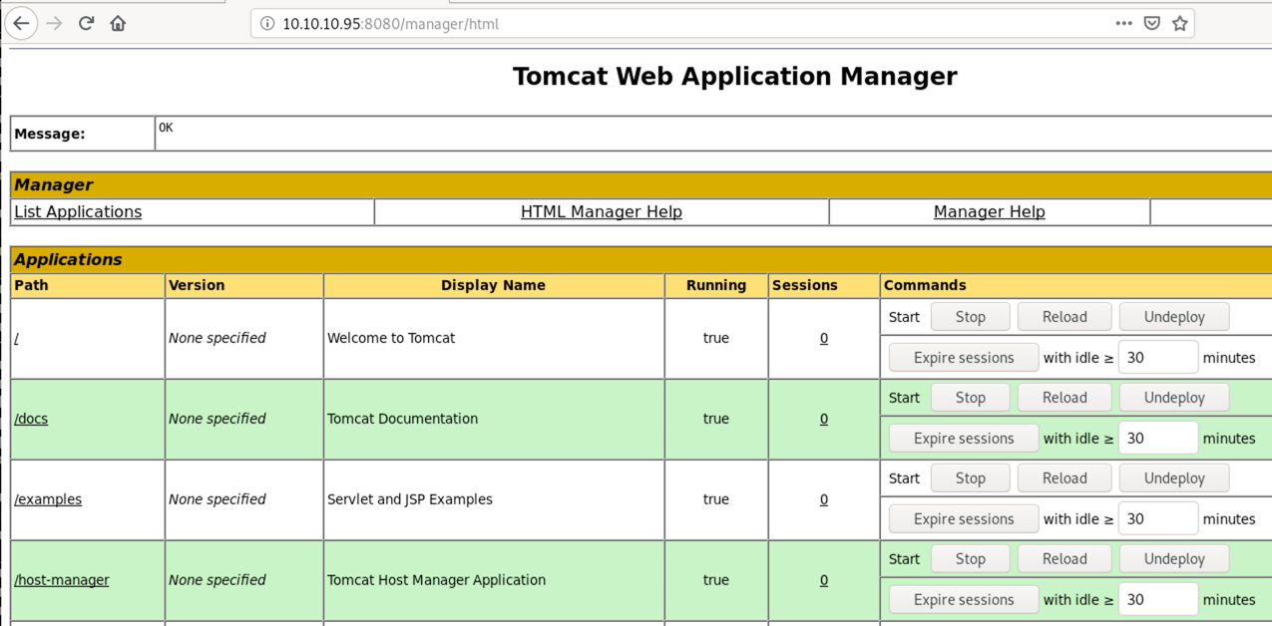Bookmark the page with the star icon
1272x626 pixels.
coord(1180,22)
